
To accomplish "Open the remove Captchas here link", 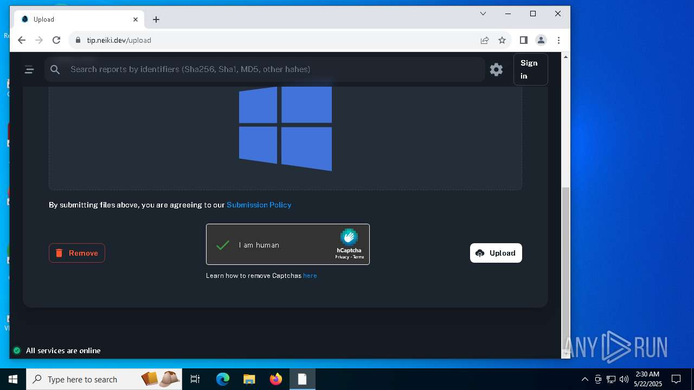I will [310, 276].
